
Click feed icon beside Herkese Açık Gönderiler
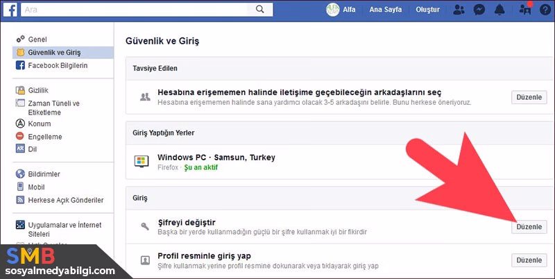tap(20, 200)
